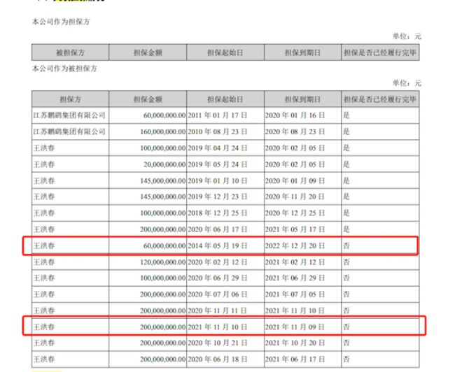Image resolution: width=462 pixels, height=372 pixels.
Task: Click start date 2014年05月19日
Action: pyautogui.click(x=218, y=245)
